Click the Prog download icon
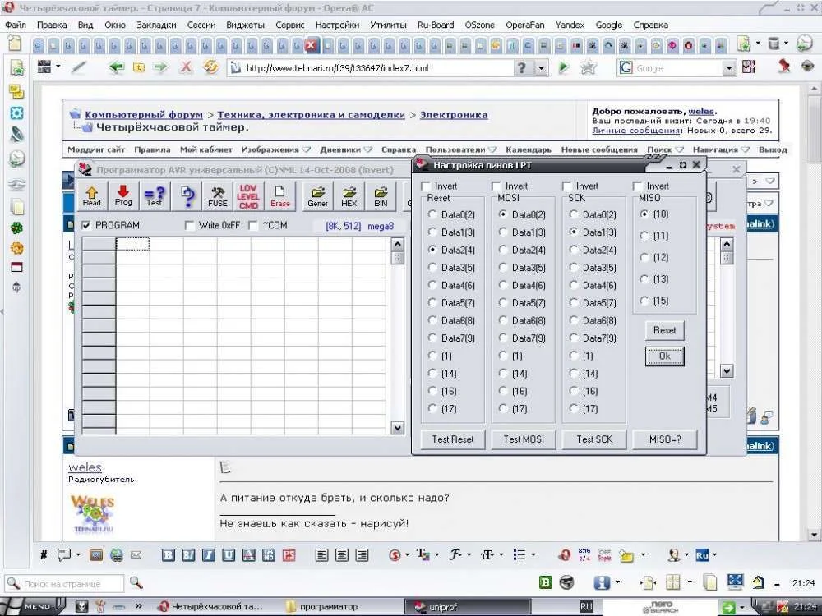Image resolution: width=822 pixels, height=616 pixels. 123,195
